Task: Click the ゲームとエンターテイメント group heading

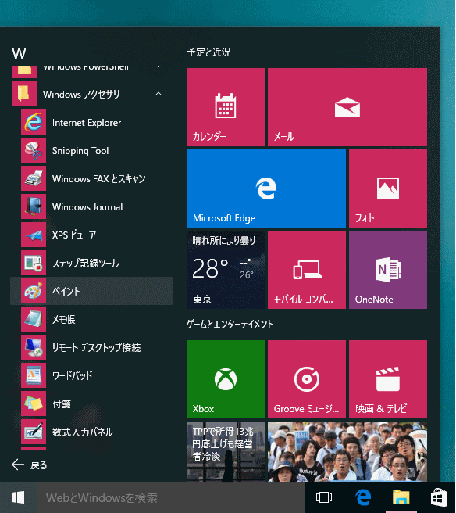Action: (230, 325)
